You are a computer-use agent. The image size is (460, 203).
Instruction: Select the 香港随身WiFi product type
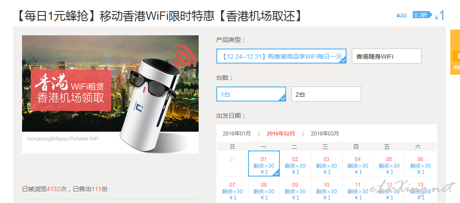387,56
